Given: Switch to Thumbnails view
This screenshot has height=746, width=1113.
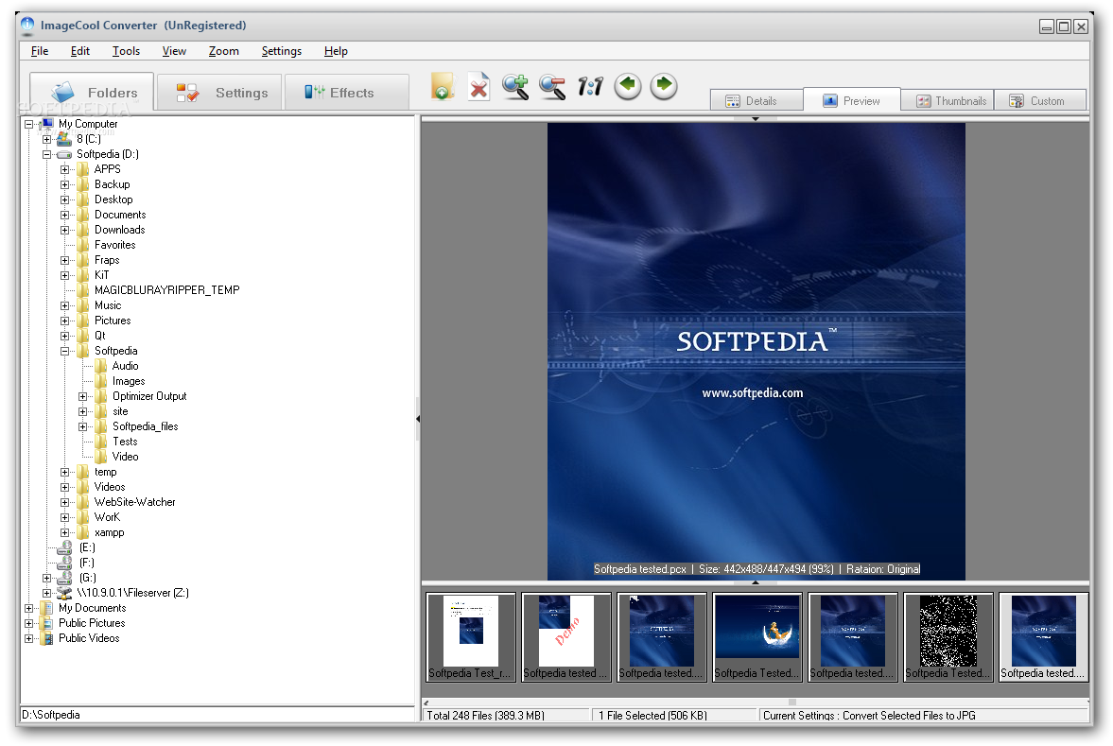Looking at the screenshot, I should click(947, 101).
